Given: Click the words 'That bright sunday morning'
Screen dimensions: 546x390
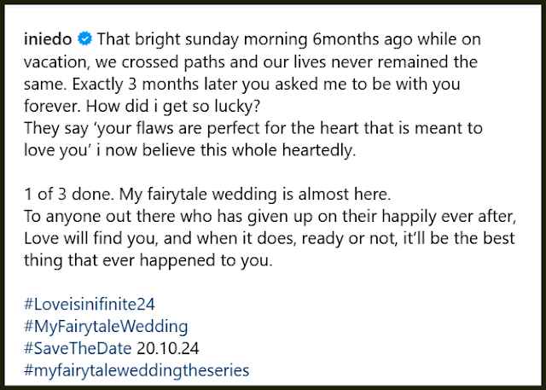Looking at the screenshot, I should pyautogui.click(x=202, y=39).
